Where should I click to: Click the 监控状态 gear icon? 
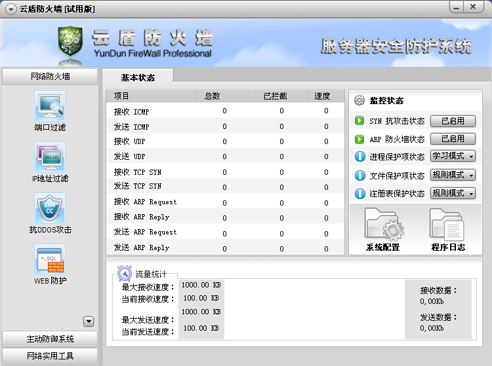tap(359, 100)
